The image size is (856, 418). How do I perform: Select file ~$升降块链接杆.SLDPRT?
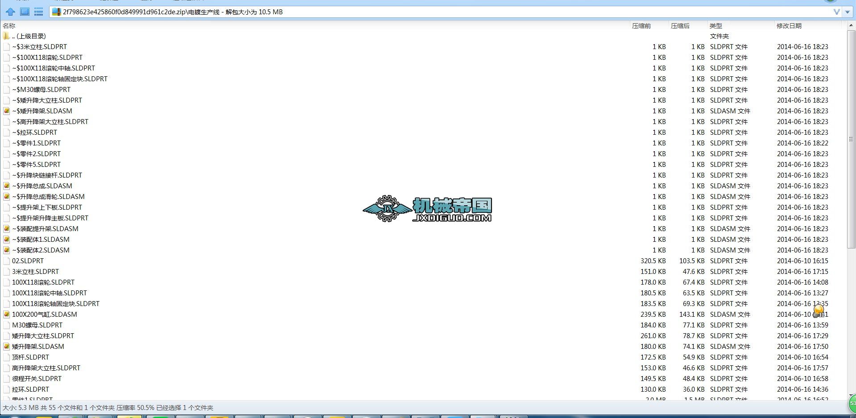47,175
